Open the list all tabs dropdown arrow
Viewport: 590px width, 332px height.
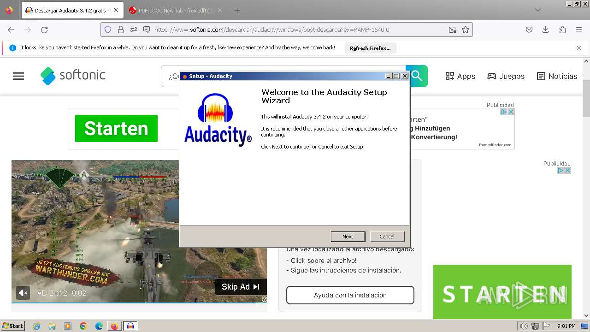point(537,10)
